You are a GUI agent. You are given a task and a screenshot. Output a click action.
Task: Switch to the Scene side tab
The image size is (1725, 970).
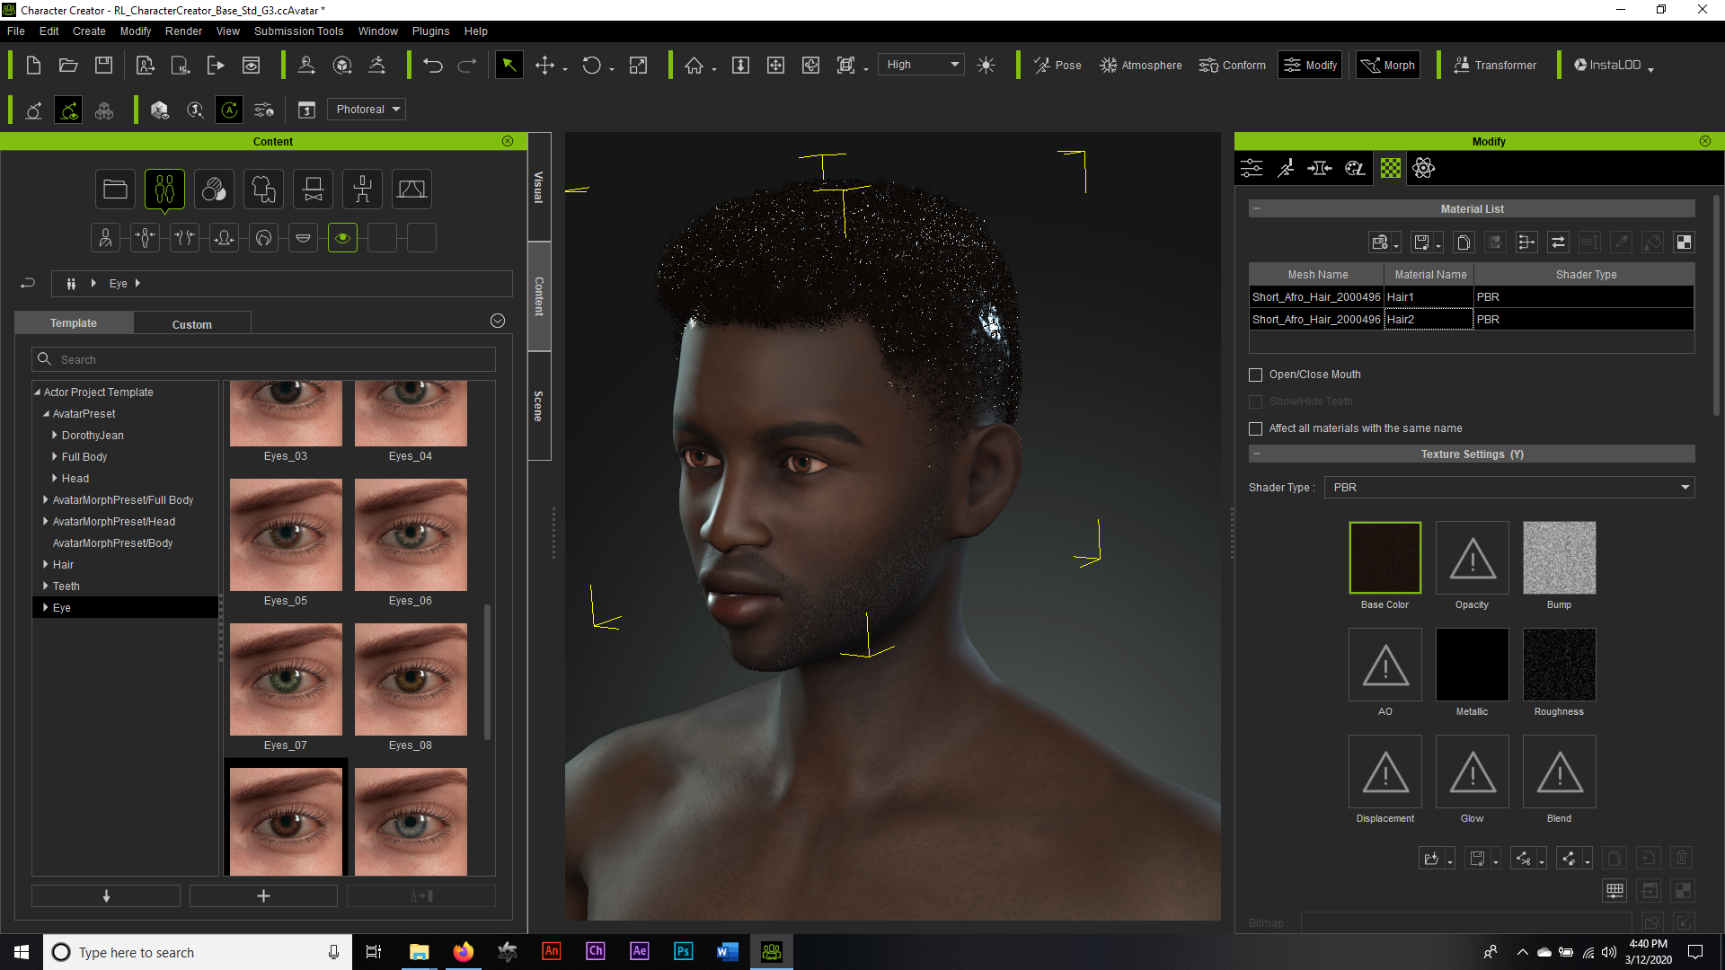point(539,406)
